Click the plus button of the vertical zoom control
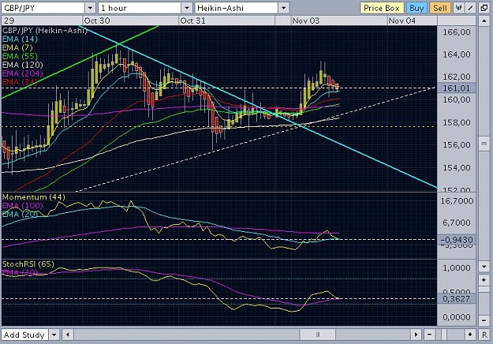Screen dimensions: 493x344 pos(484,279)
